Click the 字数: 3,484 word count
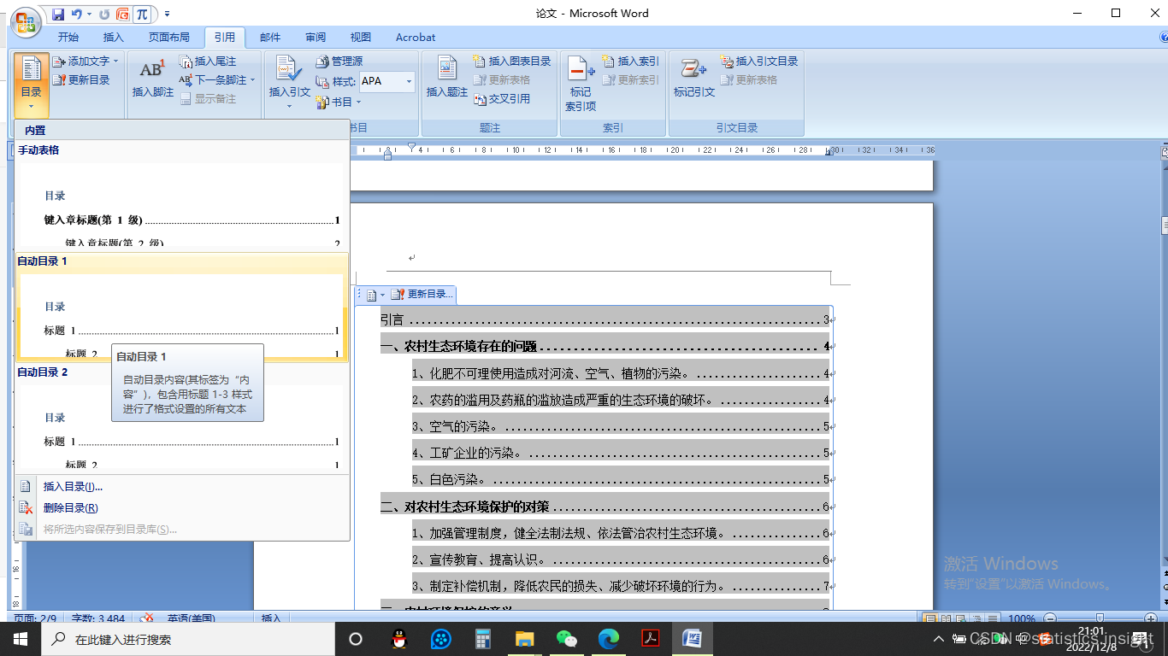 98,618
